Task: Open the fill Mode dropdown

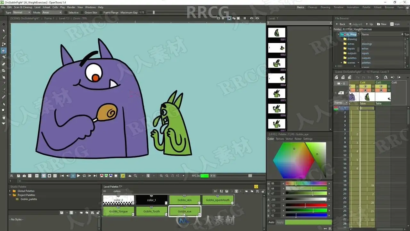Action: pyautogui.click(x=52, y=13)
